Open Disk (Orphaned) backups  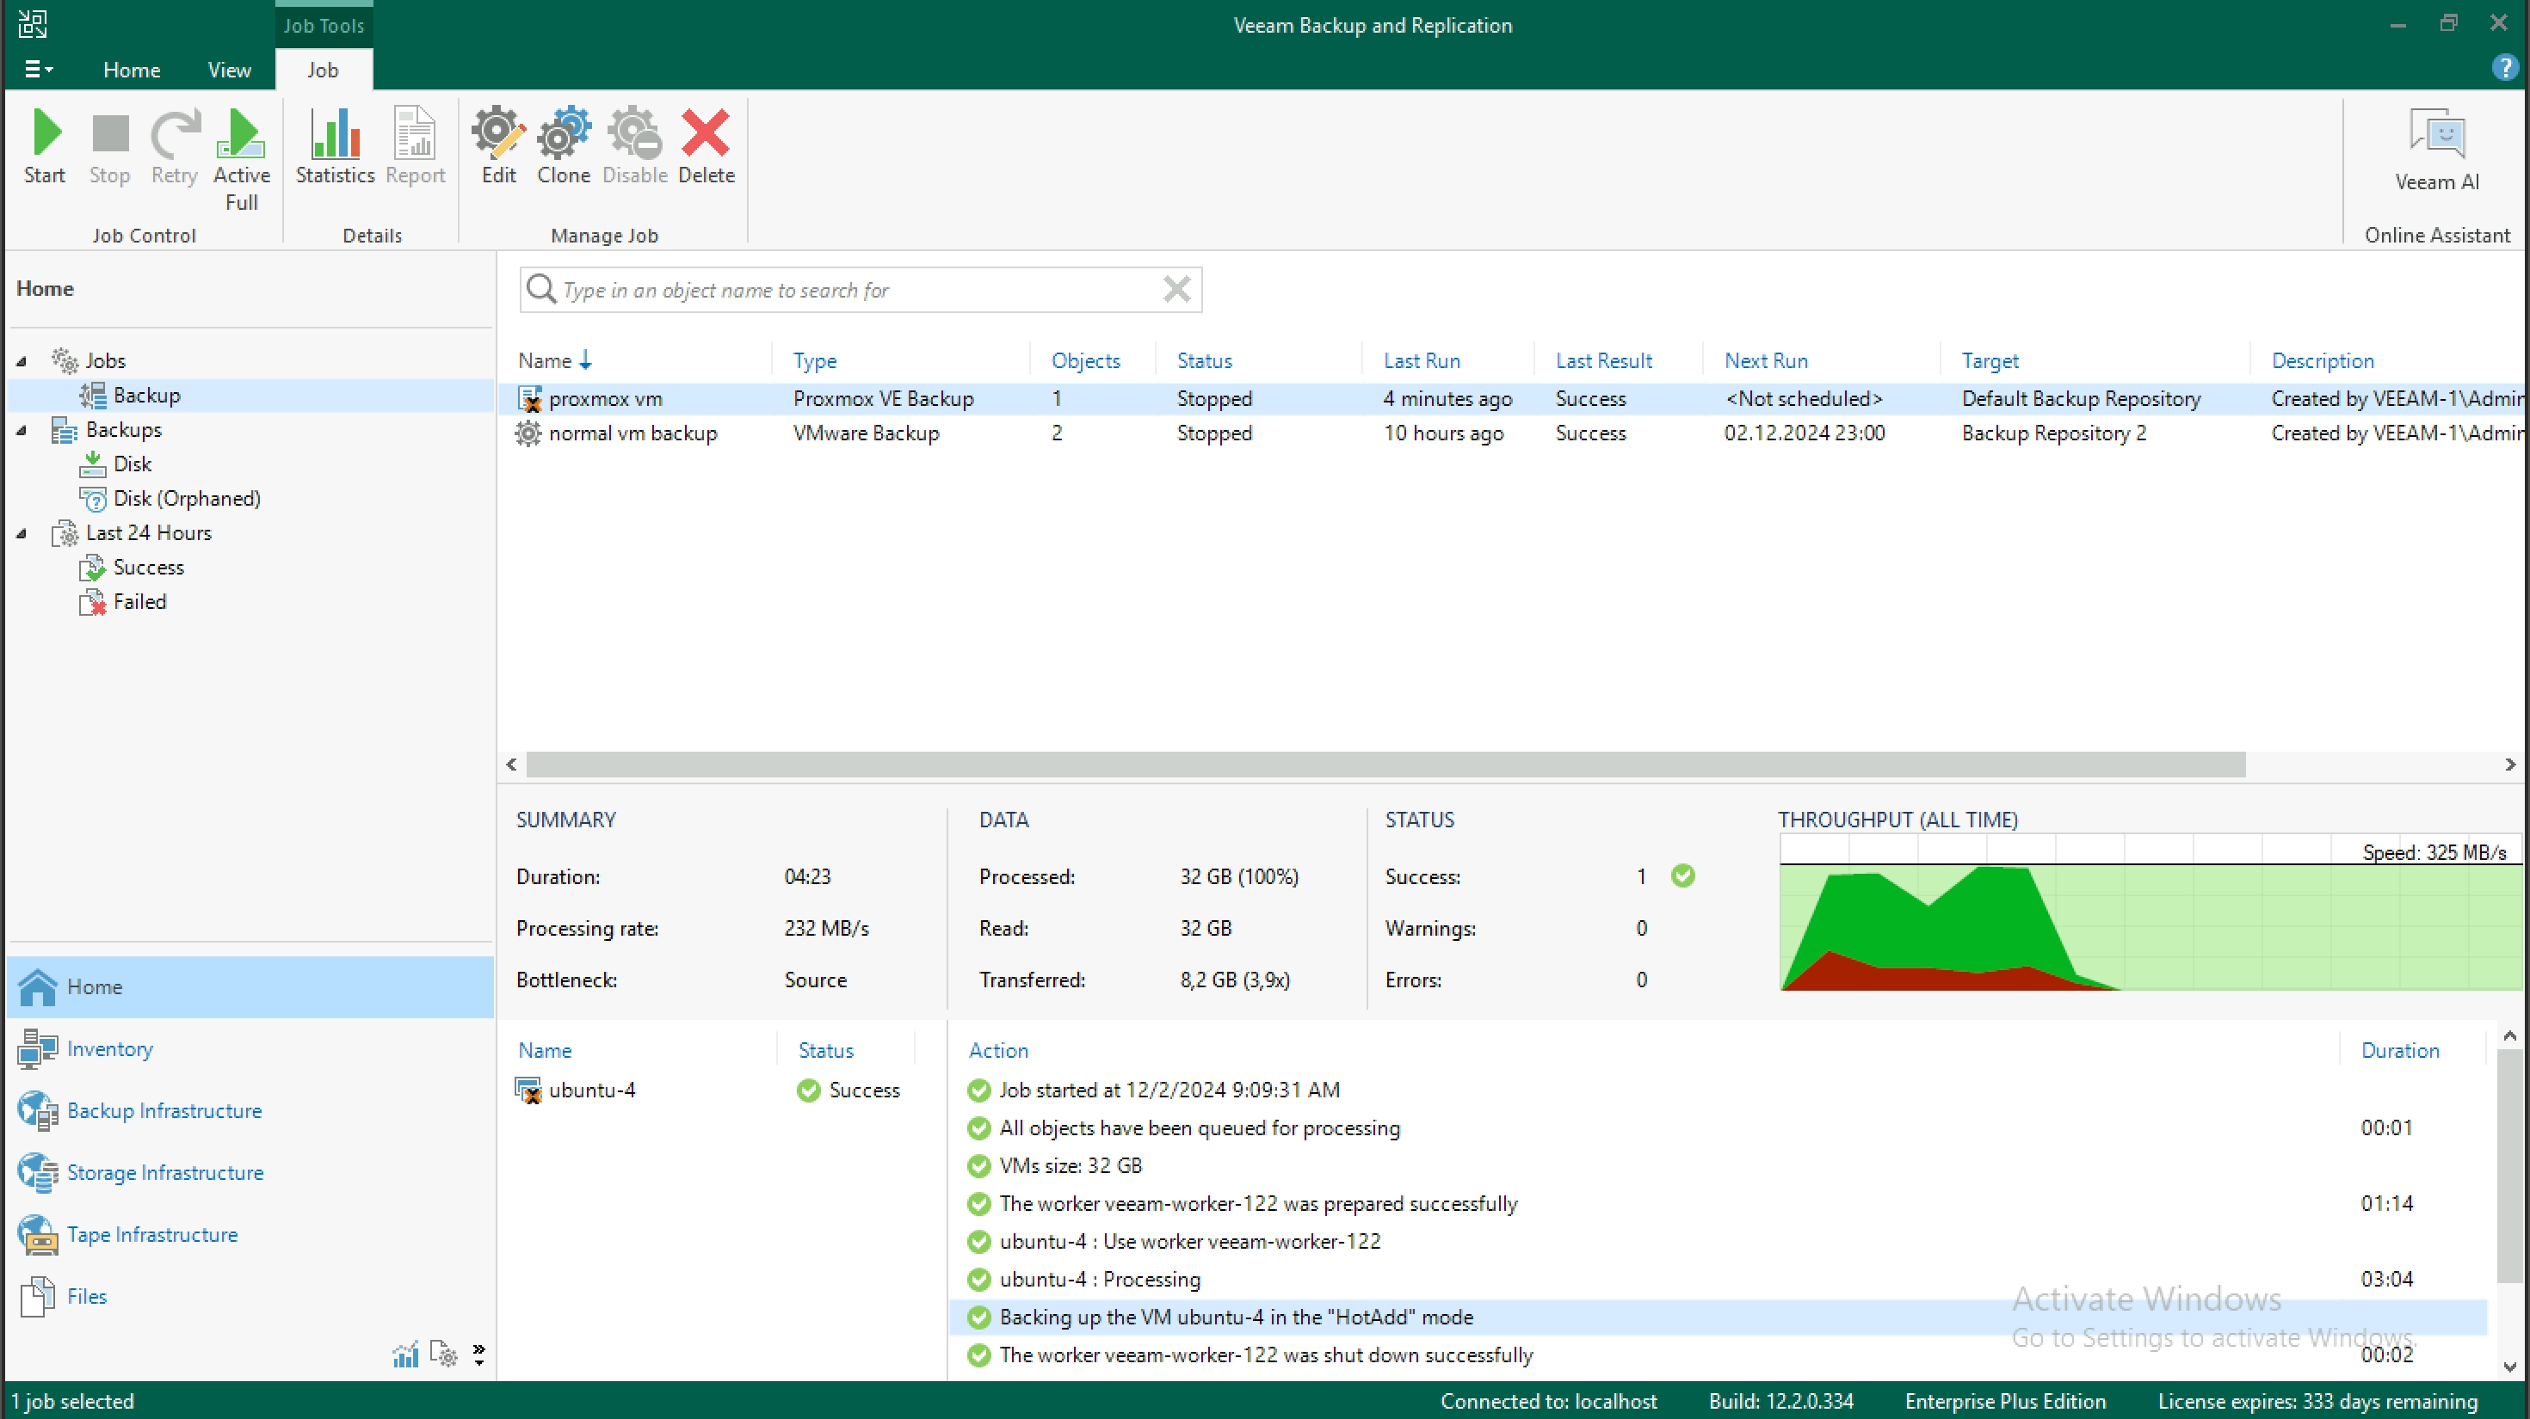click(x=187, y=499)
